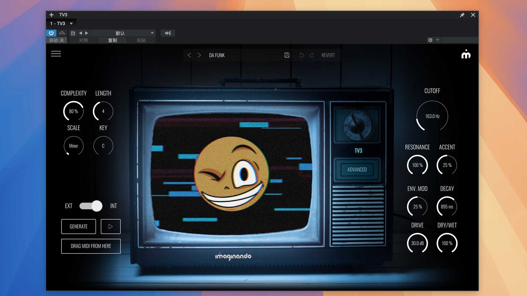Click the REVERT button
This screenshot has width=527, height=296.
[328, 55]
